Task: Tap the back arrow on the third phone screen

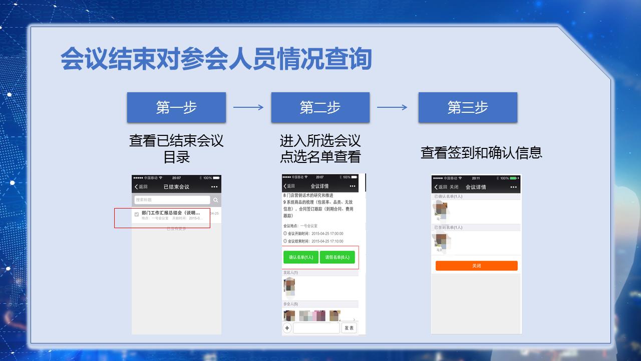Action: click(436, 187)
